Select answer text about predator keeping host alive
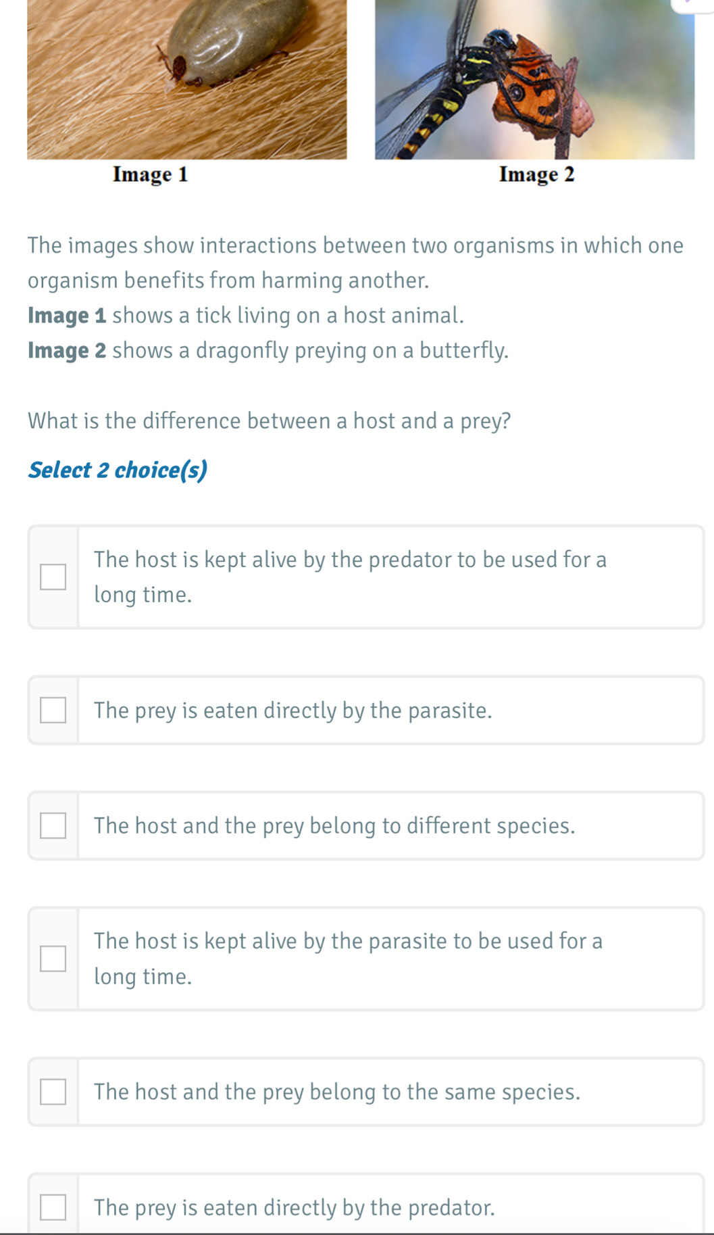This screenshot has height=1235, width=714. click(x=351, y=577)
